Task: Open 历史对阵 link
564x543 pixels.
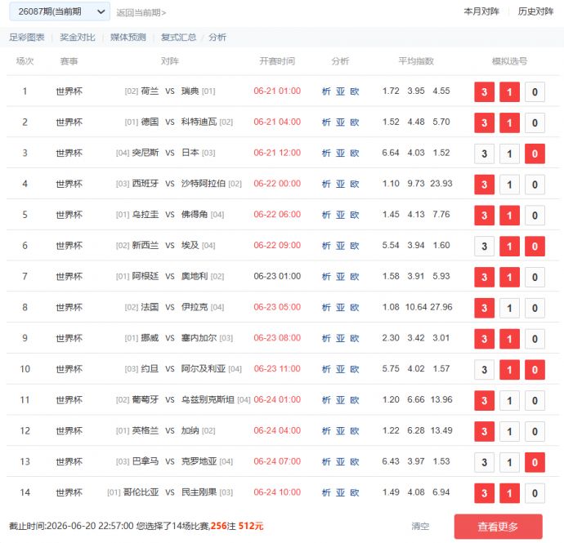Action: click(535, 11)
